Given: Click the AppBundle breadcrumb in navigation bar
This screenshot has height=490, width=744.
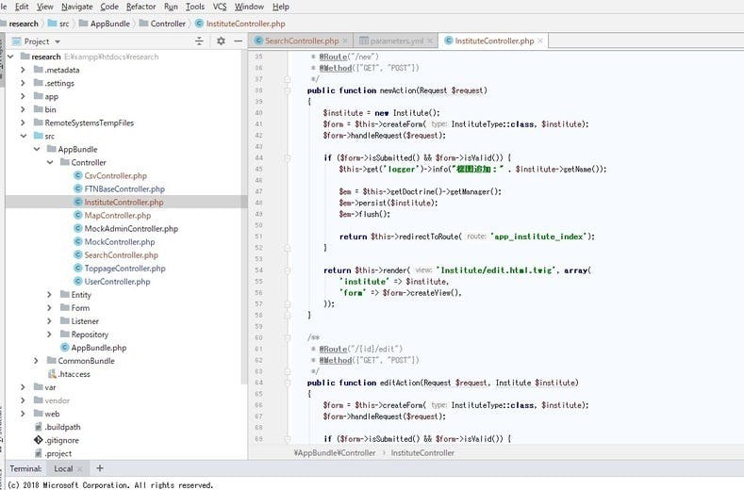Looking at the screenshot, I should [110, 24].
